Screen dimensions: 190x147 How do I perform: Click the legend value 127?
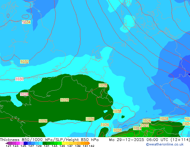tap(31, 146)
